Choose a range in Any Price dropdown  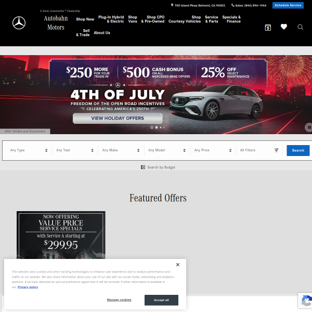(213, 150)
